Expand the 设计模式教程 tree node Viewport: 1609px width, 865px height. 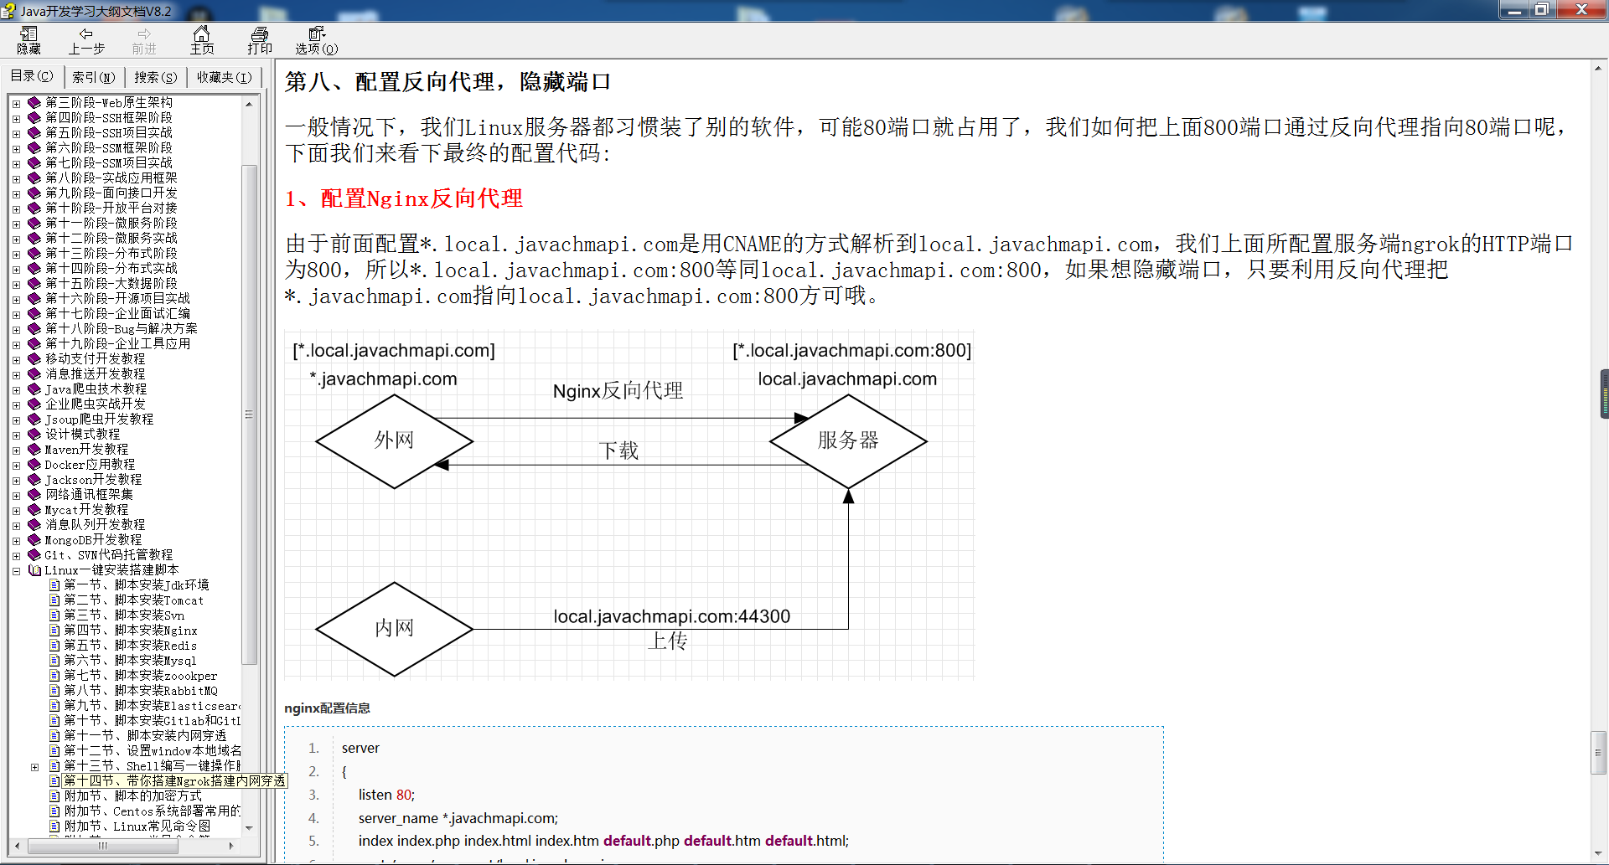(x=16, y=435)
